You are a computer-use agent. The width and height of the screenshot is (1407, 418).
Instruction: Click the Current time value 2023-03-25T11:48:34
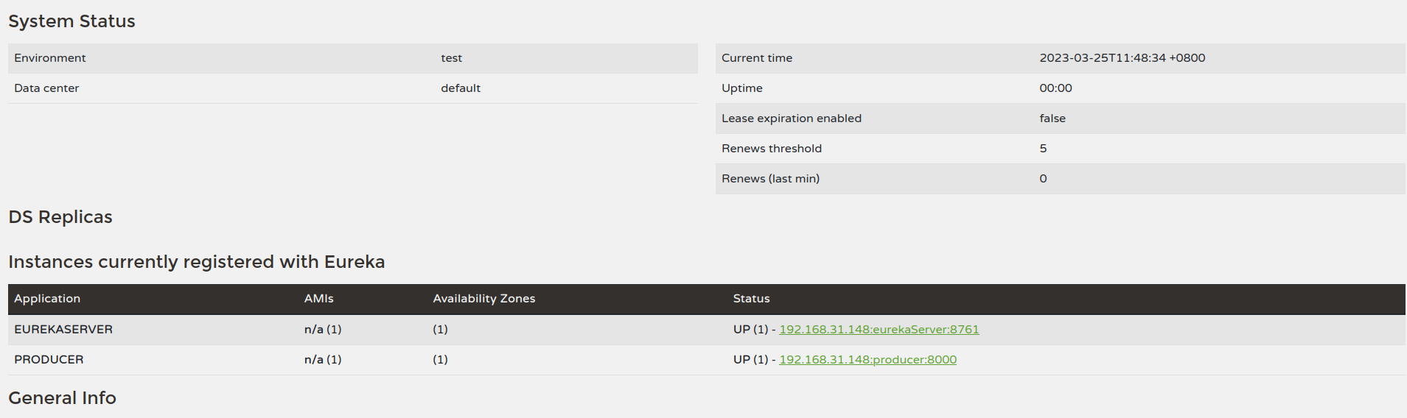(x=1122, y=58)
